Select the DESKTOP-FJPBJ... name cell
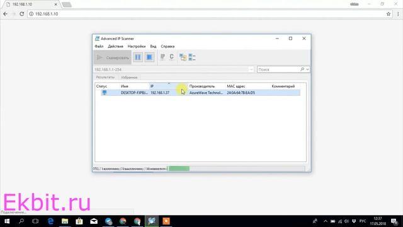Screen dimensions: 403x227 point(134,93)
